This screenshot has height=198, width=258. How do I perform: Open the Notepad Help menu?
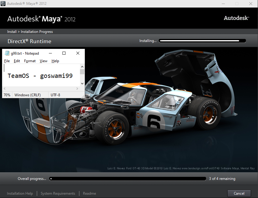click(x=55, y=61)
